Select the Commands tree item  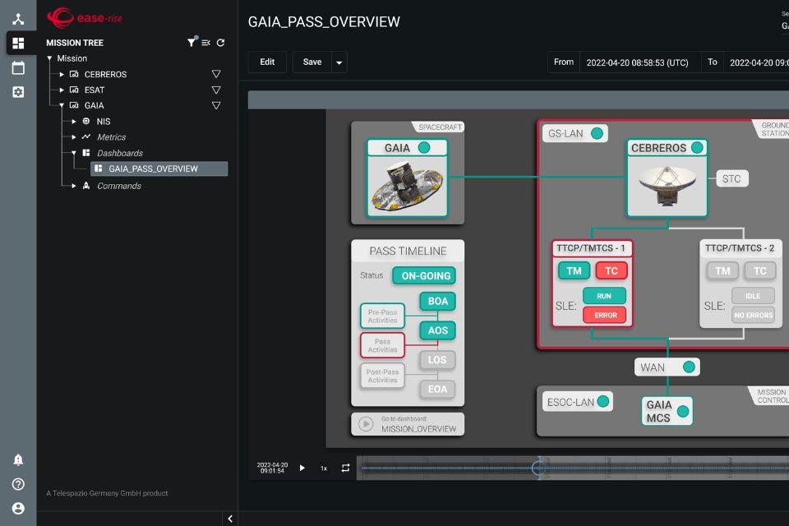tap(119, 186)
